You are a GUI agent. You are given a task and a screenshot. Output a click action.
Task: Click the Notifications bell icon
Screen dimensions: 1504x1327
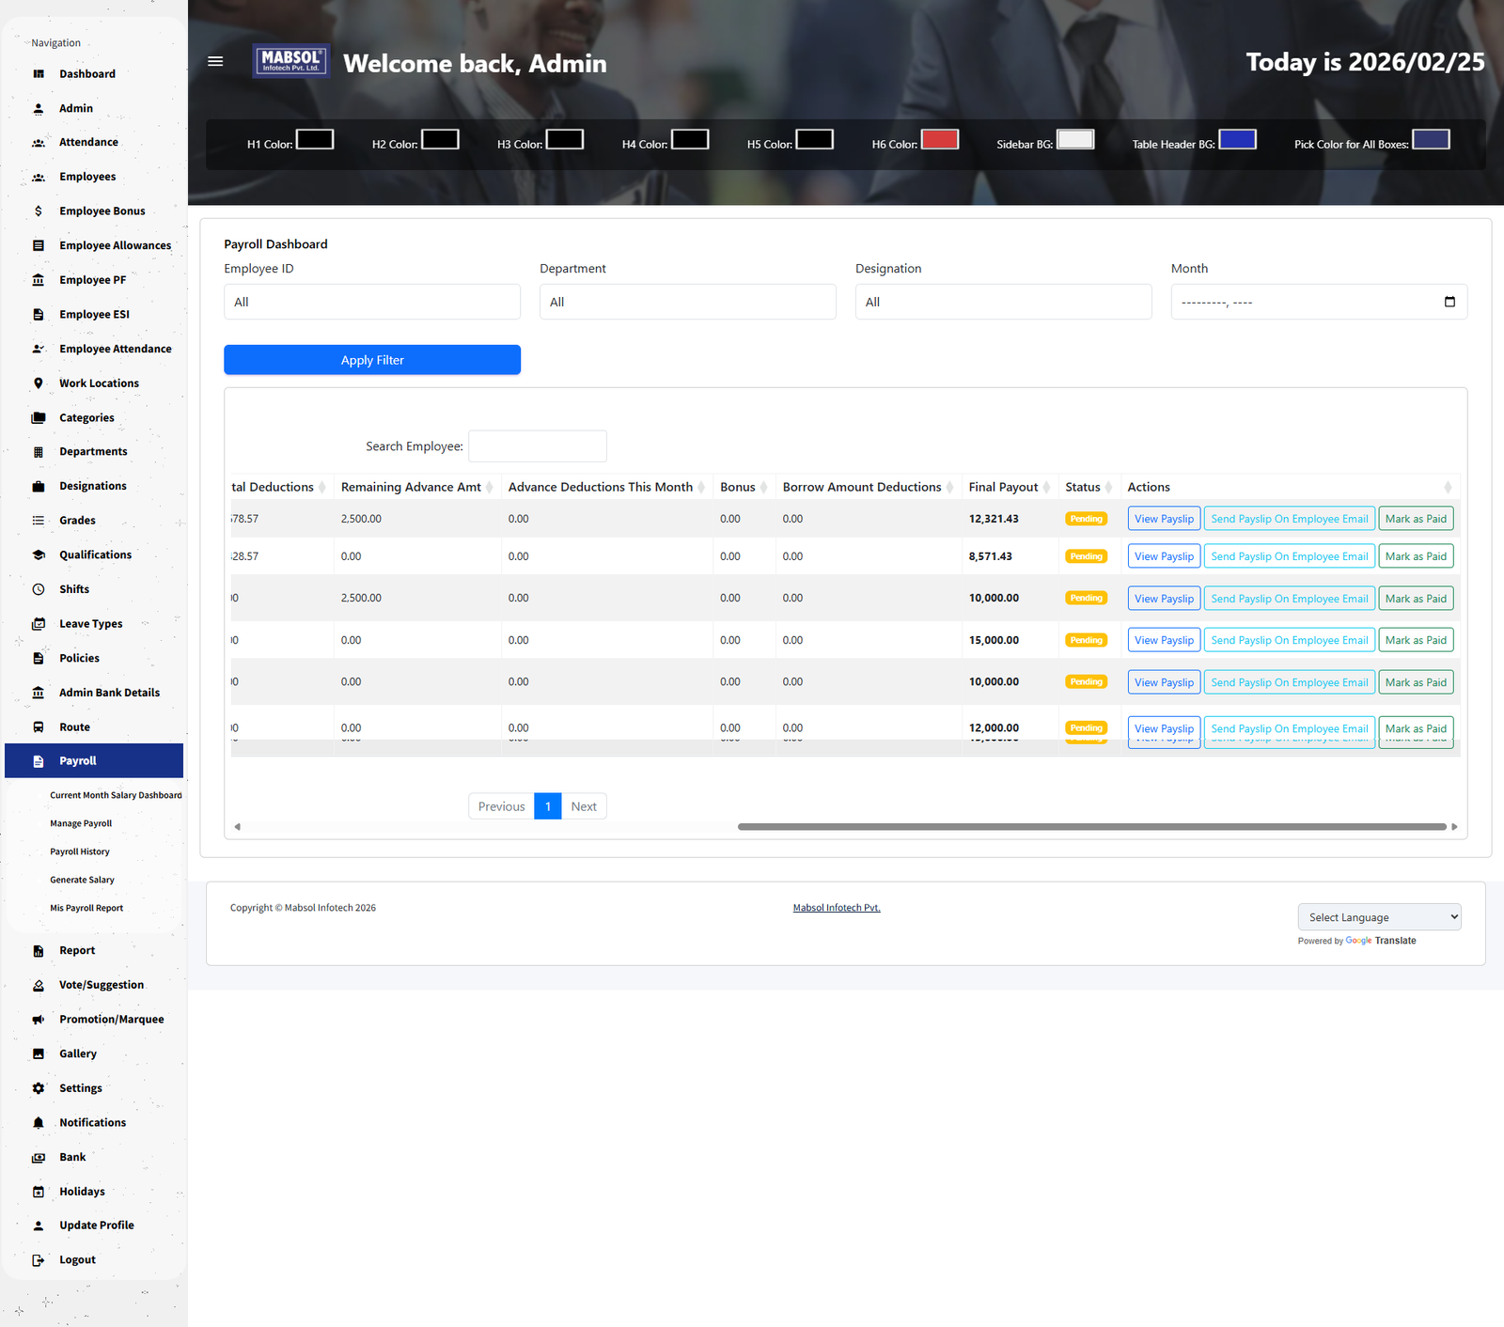point(39,1123)
